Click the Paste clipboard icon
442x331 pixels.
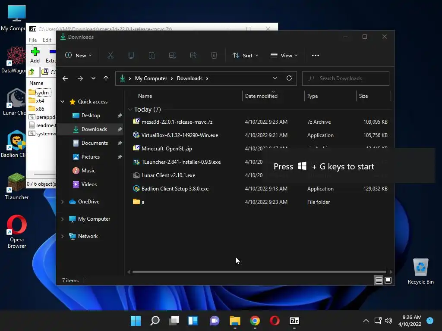152,56
